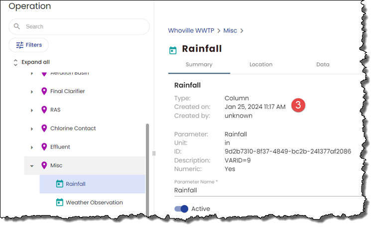
Task: Go to Whoville WWTP breadcrumb link
Action: click(191, 30)
